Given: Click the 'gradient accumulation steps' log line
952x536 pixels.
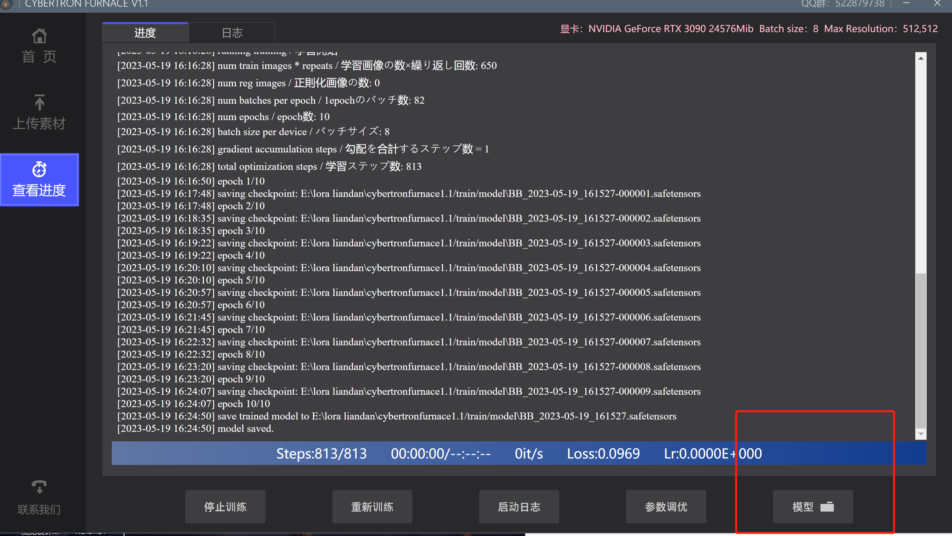Looking at the screenshot, I should click(303, 149).
